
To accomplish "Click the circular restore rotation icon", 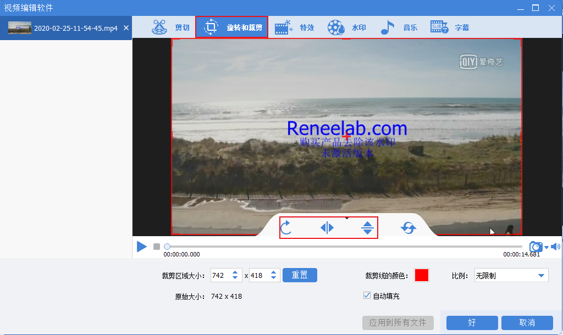I will [409, 227].
